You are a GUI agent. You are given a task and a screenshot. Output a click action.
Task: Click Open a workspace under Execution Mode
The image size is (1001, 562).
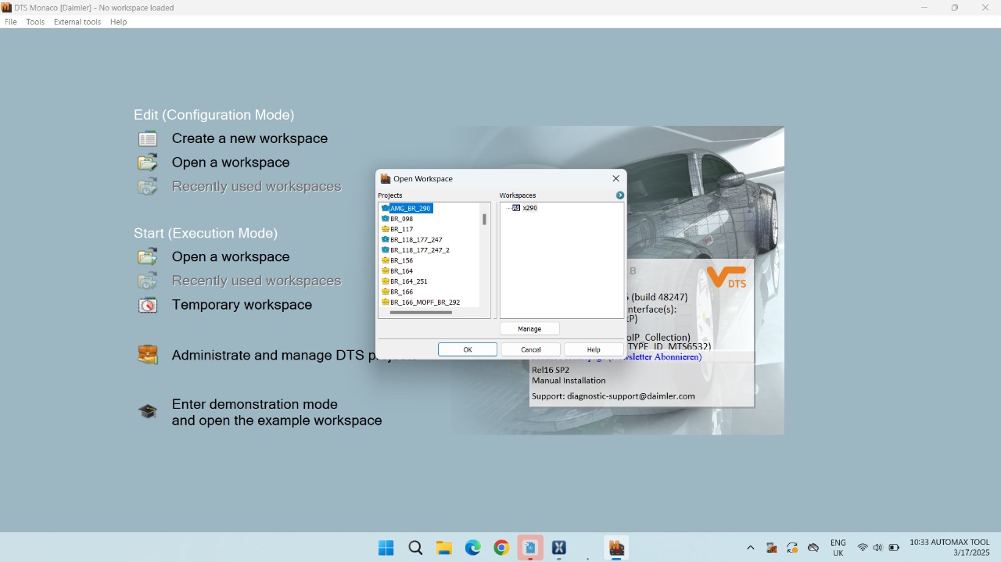click(x=231, y=256)
